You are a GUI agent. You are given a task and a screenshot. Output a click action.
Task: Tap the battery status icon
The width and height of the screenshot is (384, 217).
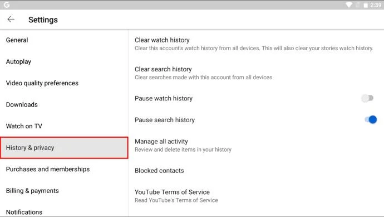[x=366, y=5]
